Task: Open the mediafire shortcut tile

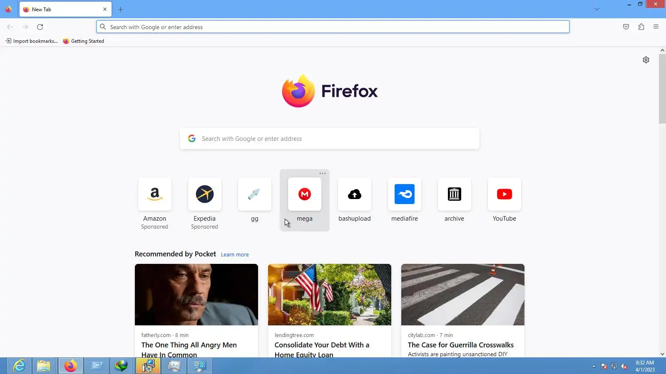Action: [404, 194]
